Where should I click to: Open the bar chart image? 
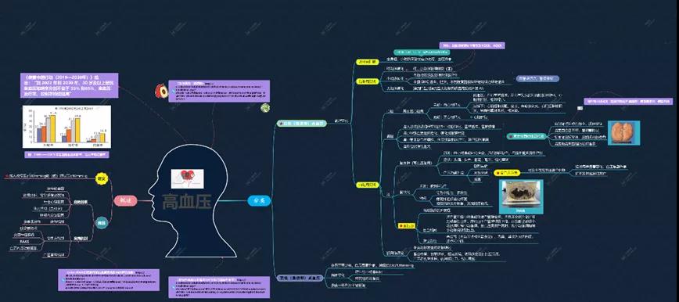[66, 127]
